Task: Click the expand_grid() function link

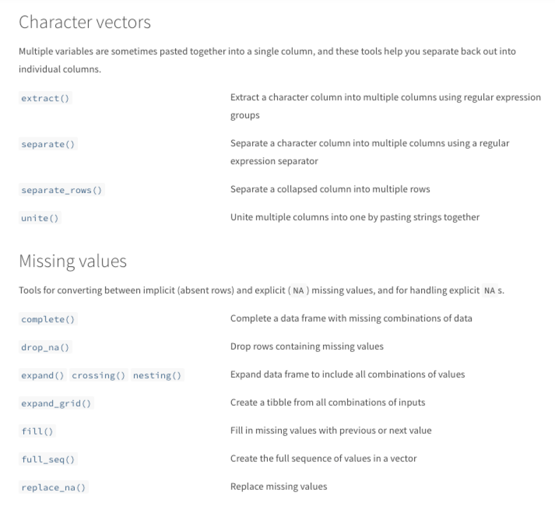Action: [x=56, y=403]
